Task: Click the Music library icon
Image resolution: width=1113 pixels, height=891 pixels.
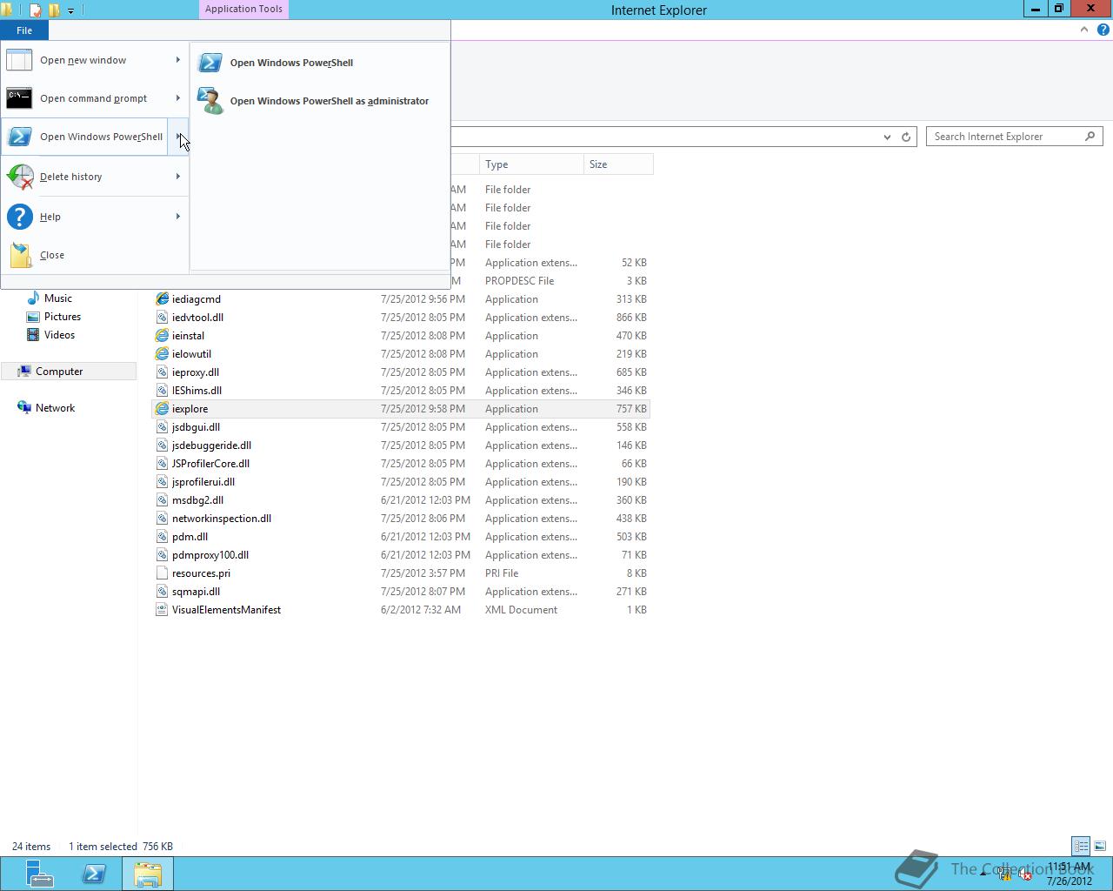Action: 33,298
